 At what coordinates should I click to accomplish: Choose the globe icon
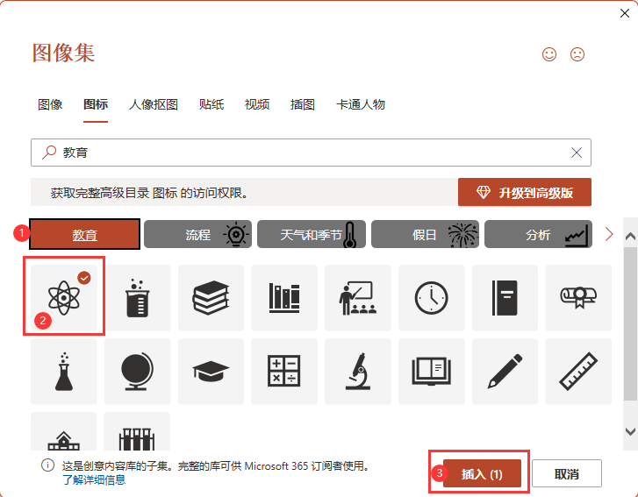[x=138, y=372]
